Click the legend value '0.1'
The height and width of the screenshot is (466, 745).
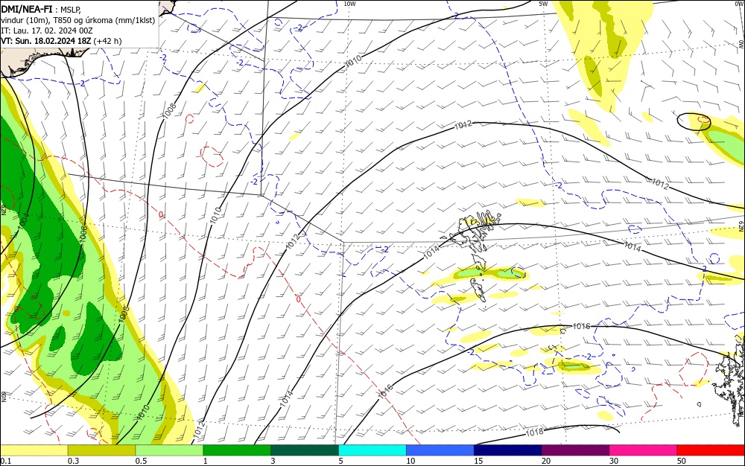[x=5, y=461]
